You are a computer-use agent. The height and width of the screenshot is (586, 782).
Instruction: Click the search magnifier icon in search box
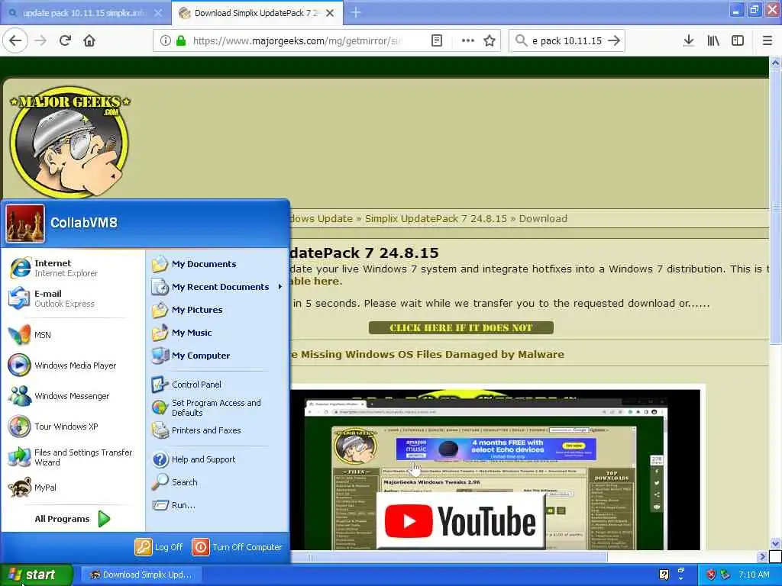(x=521, y=40)
